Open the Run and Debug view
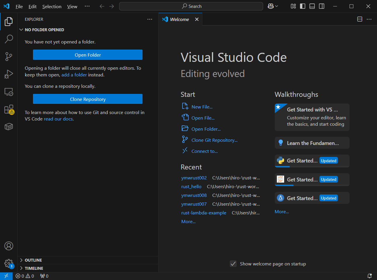Image resolution: width=377 pixels, height=280 pixels. click(9, 74)
